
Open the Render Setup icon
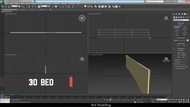[x=113, y=7]
